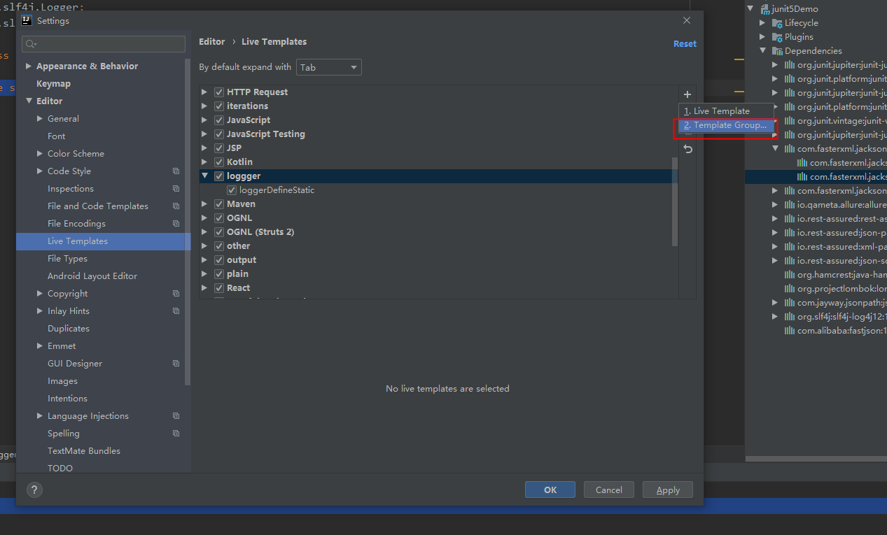This screenshot has width=887, height=535.
Task: Select the 'other' template group row
Action: [440, 246]
